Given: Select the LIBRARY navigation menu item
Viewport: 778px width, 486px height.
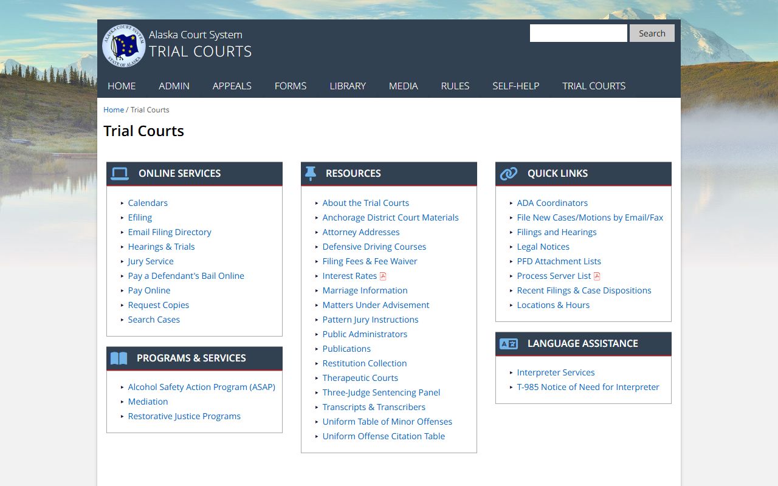Looking at the screenshot, I should tap(348, 86).
